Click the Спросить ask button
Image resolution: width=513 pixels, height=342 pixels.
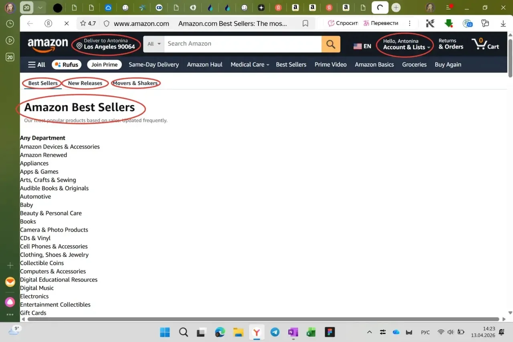pyautogui.click(x=343, y=23)
